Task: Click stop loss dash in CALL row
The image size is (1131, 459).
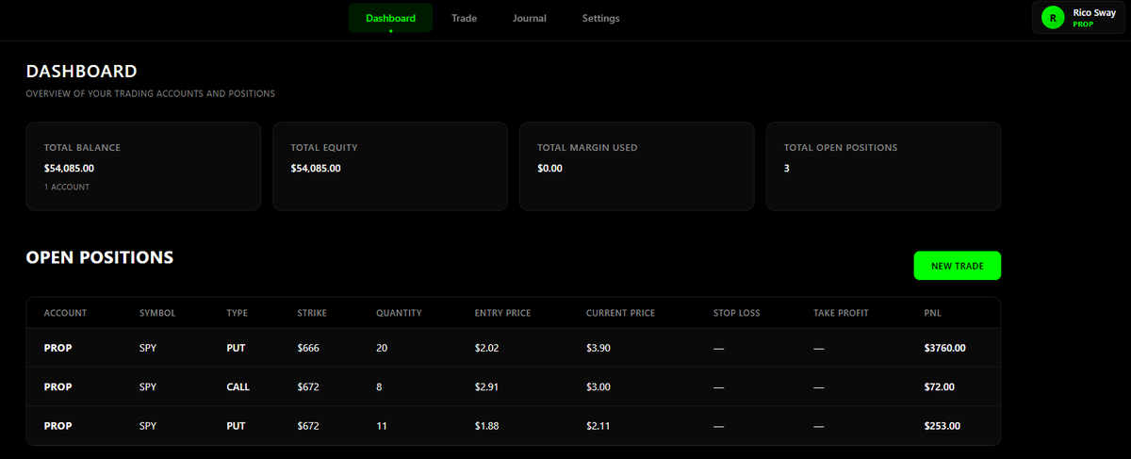Action: point(719,386)
